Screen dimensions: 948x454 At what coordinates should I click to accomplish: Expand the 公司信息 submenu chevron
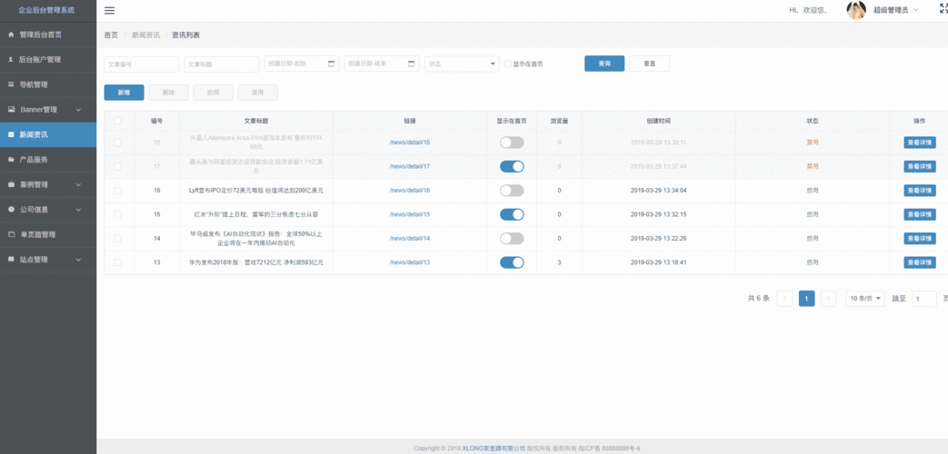pos(78,210)
